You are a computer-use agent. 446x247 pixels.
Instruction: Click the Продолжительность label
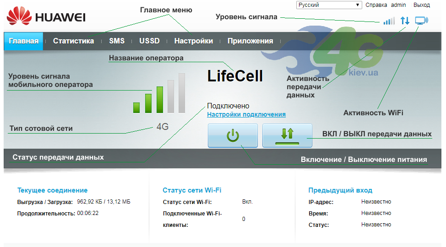46,214
